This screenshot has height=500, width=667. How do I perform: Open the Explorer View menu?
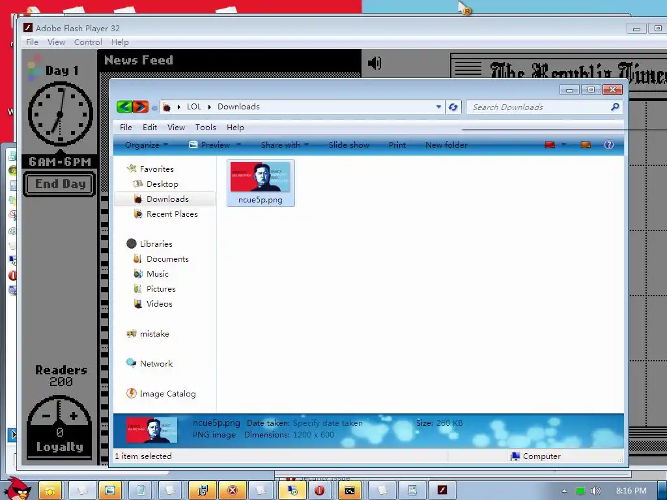coord(176,128)
